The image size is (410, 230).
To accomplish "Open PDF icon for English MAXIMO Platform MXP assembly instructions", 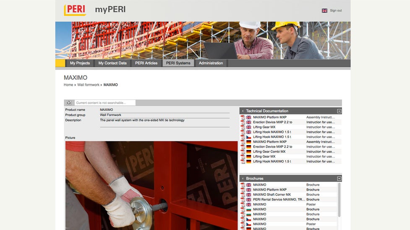I will click(x=243, y=118).
